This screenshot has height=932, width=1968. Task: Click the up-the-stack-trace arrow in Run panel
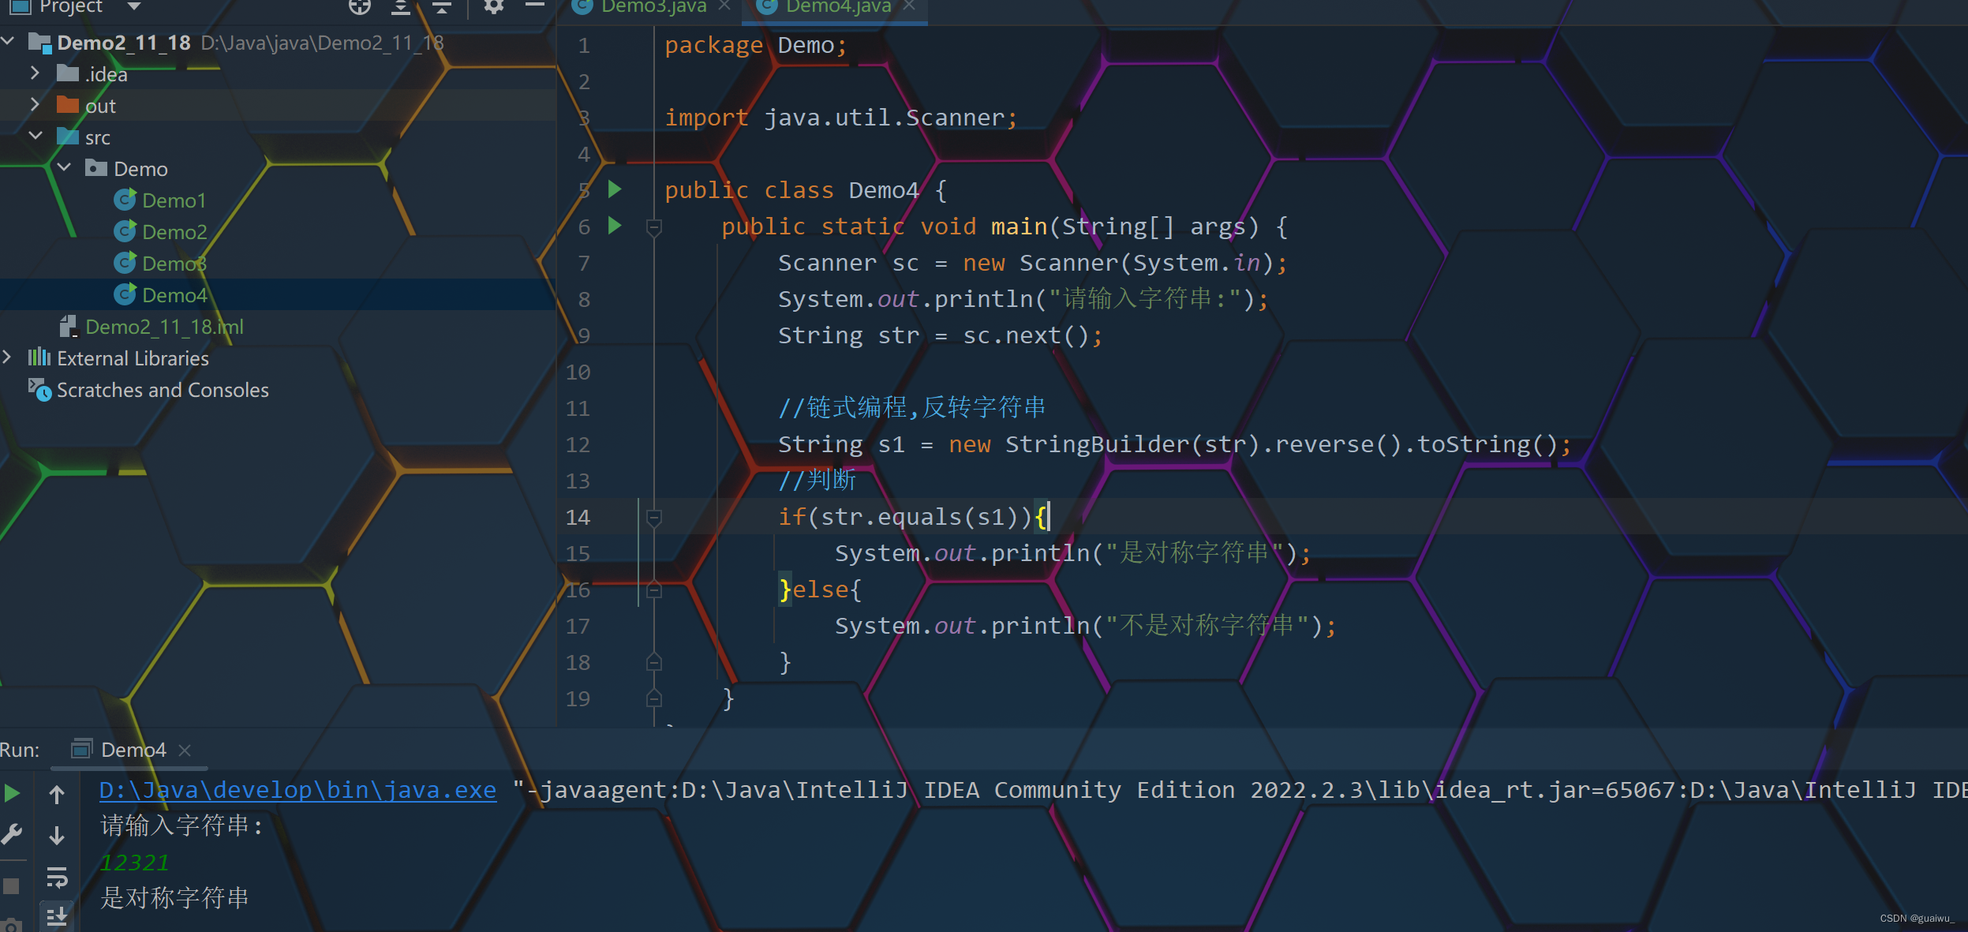coord(58,794)
